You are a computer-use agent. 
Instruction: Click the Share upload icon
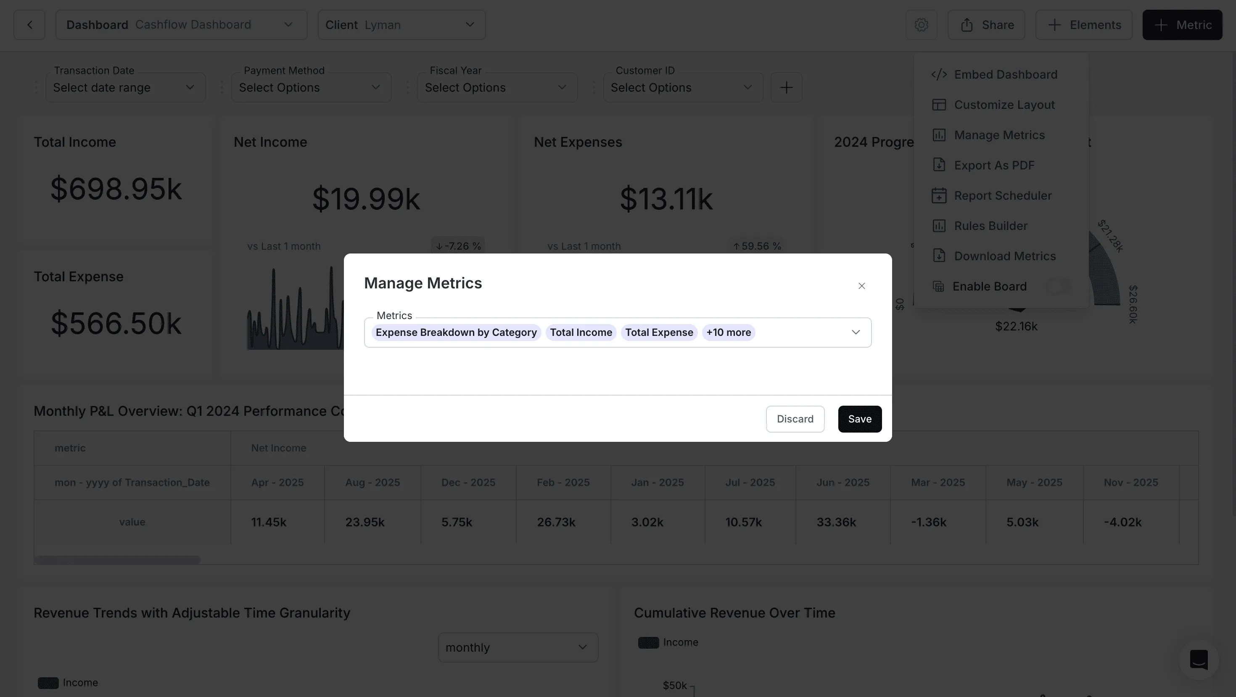pos(967,25)
